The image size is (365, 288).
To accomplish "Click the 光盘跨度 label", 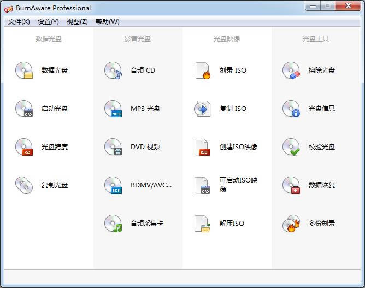I will click(55, 147).
